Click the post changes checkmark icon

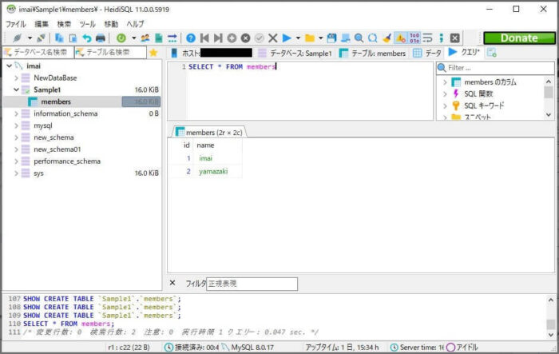point(260,38)
